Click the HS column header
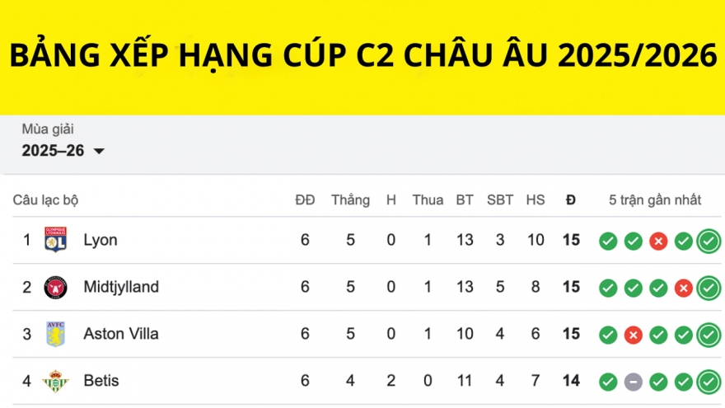This screenshot has height=408, width=725. point(536,200)
